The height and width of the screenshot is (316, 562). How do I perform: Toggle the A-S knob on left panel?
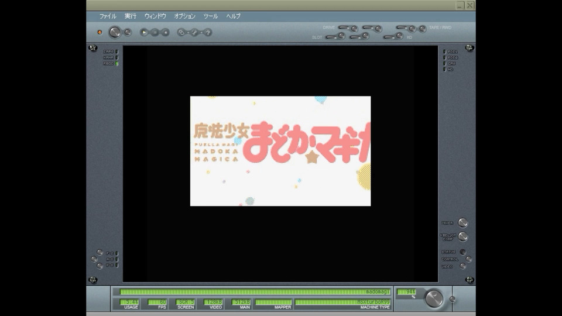click(94, 259)
